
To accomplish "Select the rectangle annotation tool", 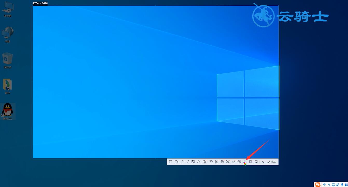I will 170,162.
